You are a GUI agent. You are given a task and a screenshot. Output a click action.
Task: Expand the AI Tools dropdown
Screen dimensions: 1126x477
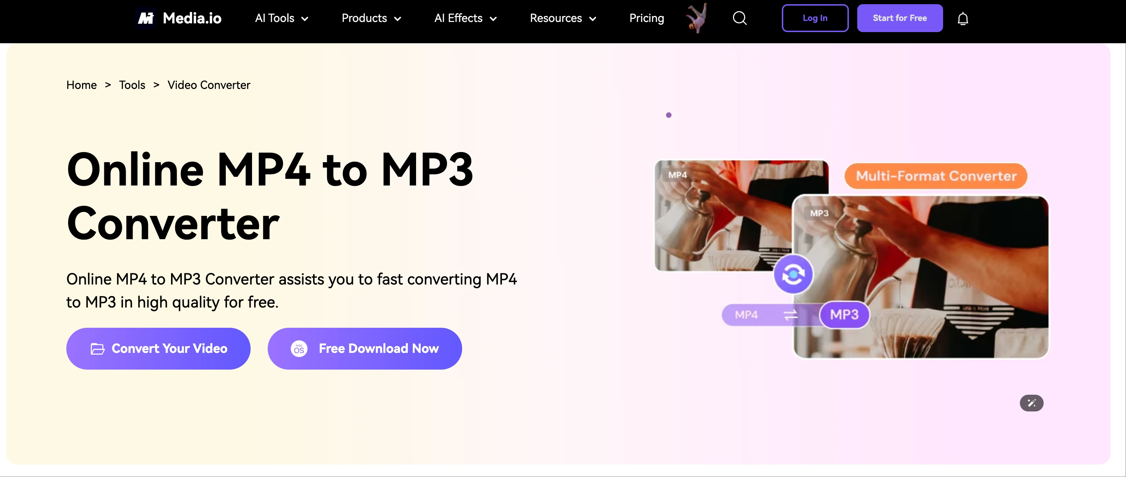click(x=282, y=18)
